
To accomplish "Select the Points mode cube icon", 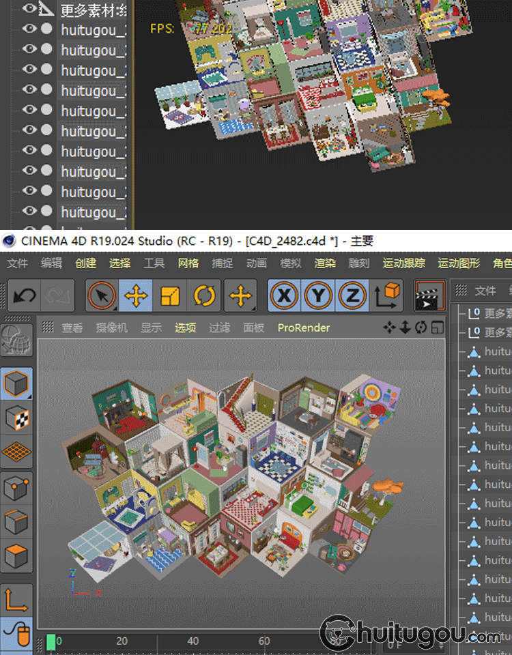I will click(x=16, y=487).
